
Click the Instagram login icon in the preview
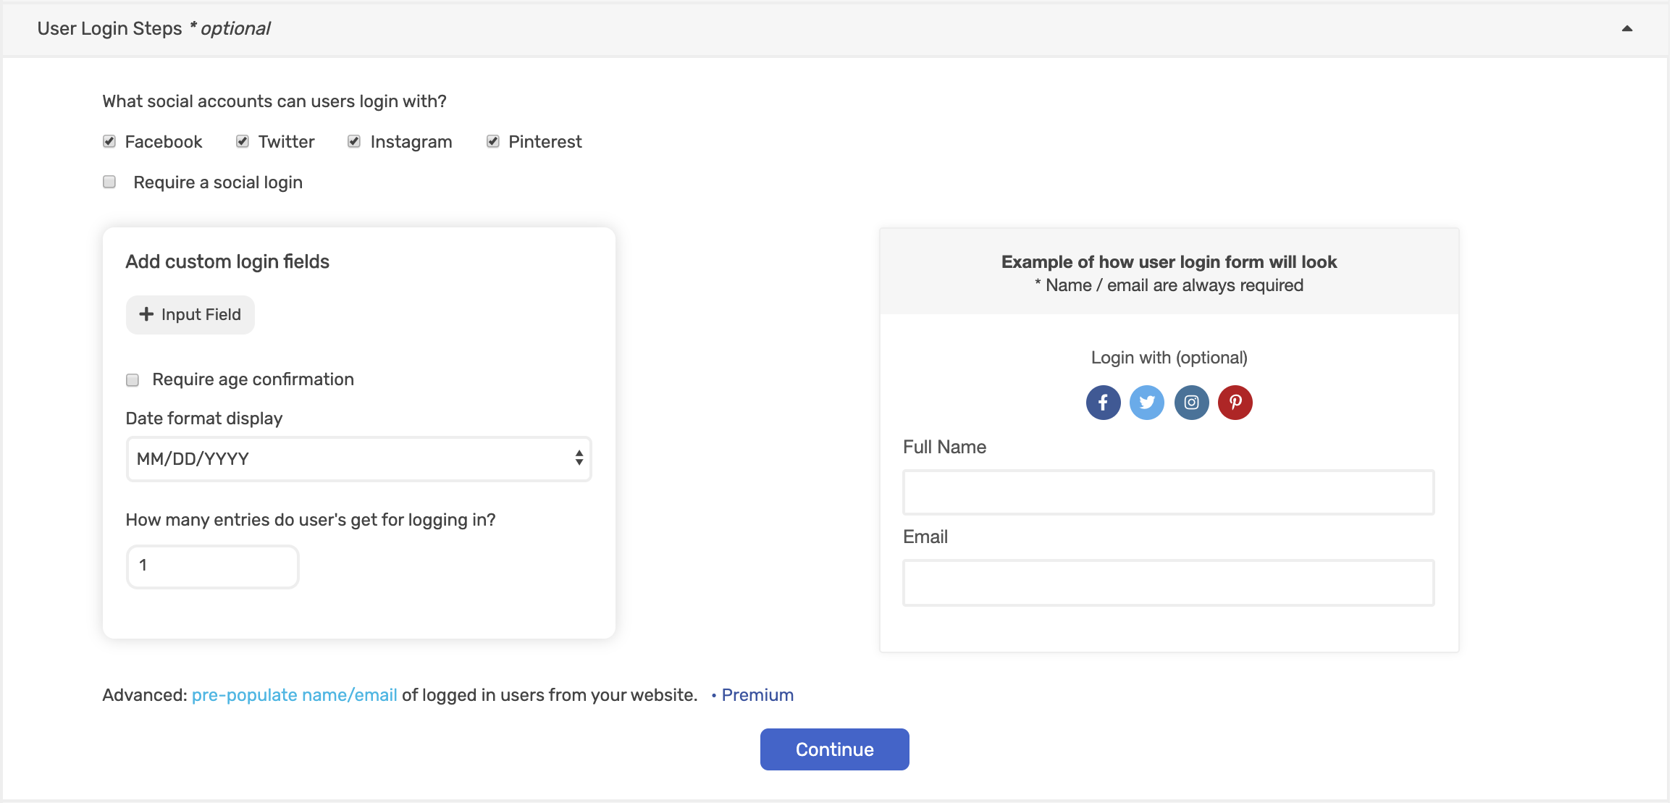[x=1191, y=403]
